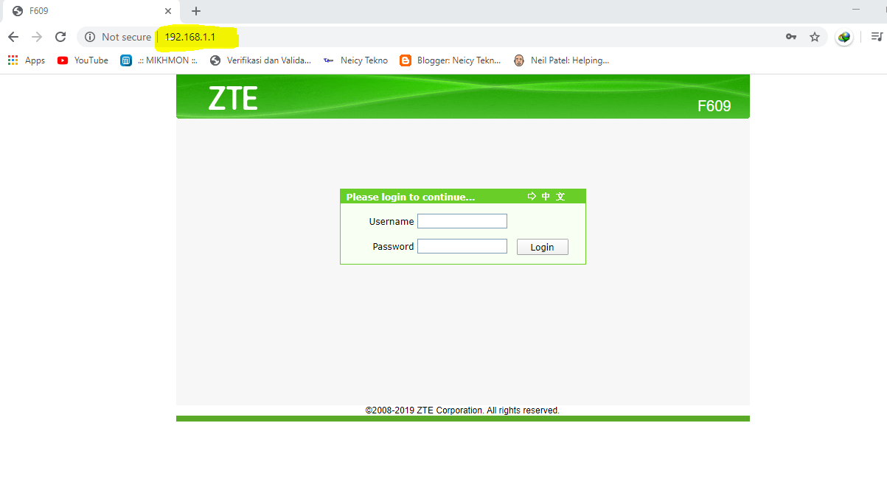This screenshot has height=493, width=887.
Task: Click the browser back arrow
Action: [x=13, y=37]
